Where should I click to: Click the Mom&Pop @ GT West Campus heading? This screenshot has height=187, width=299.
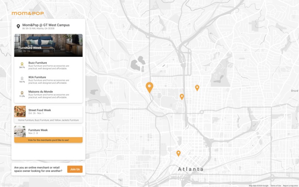46,25
